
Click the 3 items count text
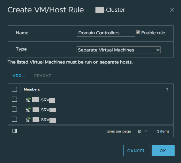click(163, 131)
